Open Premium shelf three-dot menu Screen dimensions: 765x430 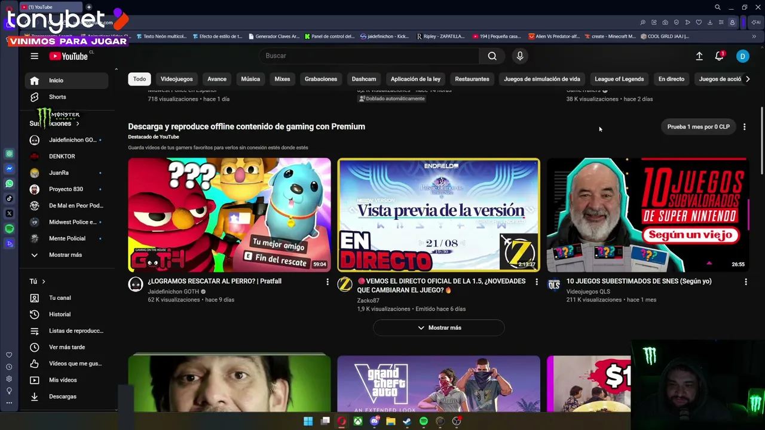pyautogui.click(x=744, y=127)
